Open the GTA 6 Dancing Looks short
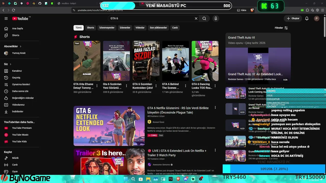This screenshot has width=326, height=183. [x=205, y=61]
